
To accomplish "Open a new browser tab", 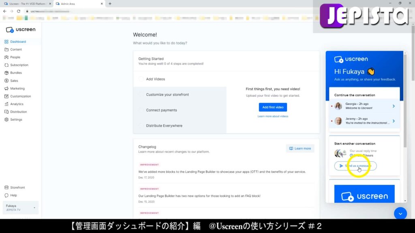I will [110, 4].
